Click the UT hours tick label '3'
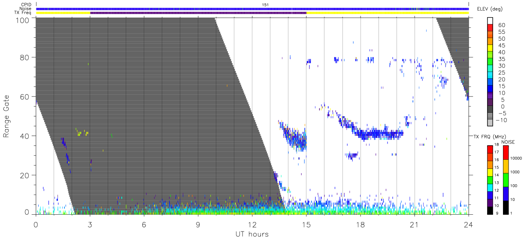Screen dimensions: 527x243 point(90,225)
